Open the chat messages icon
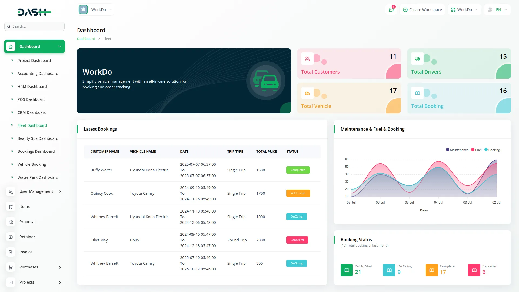Screen dimensions: 519x292 [391, 10]
